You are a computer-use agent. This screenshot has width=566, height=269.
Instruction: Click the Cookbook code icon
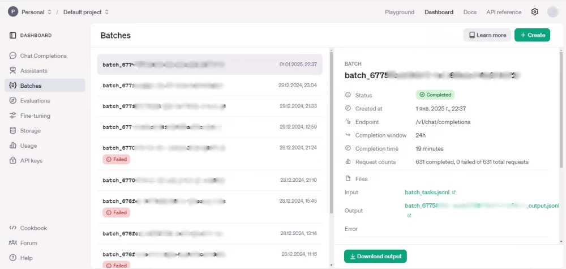(13, 228)
